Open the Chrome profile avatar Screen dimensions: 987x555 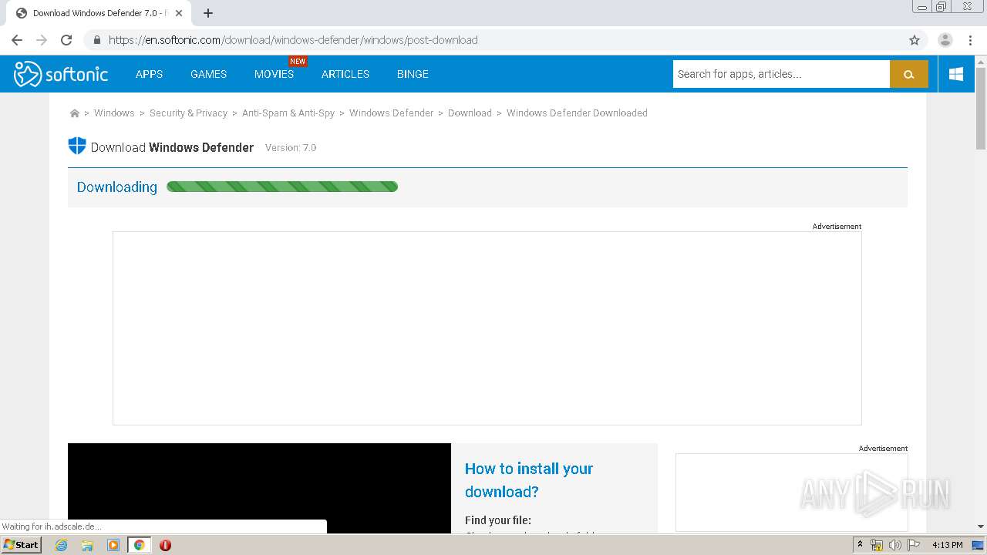coord(945,40)
